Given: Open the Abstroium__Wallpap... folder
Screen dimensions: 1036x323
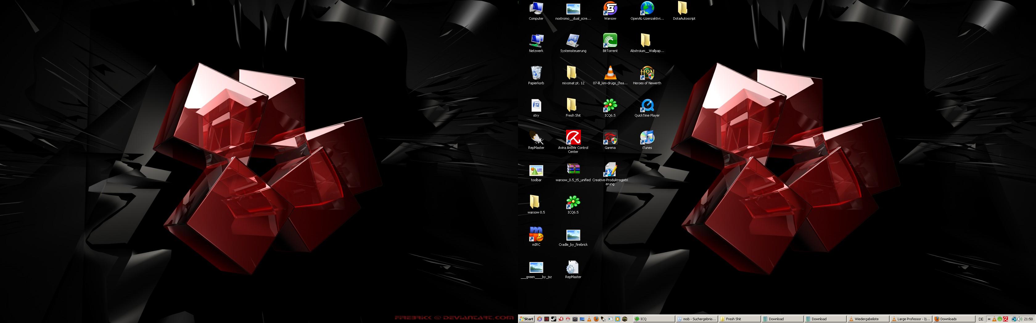Looking at the screenshot, I should (647, 43).
